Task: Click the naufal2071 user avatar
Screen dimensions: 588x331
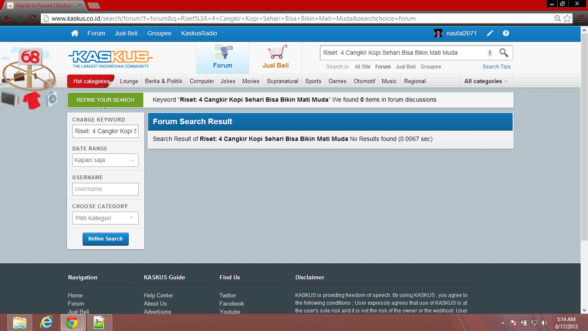Action: click(x=438, y=34)
